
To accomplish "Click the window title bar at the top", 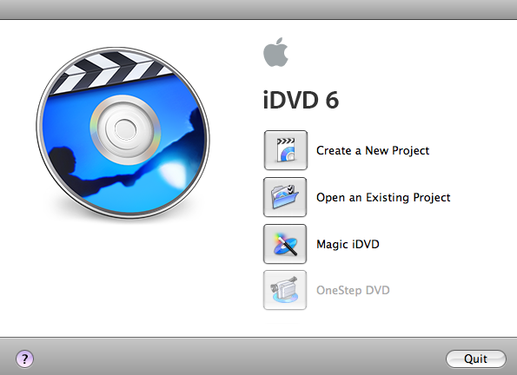I will click(x=259, y=10).
